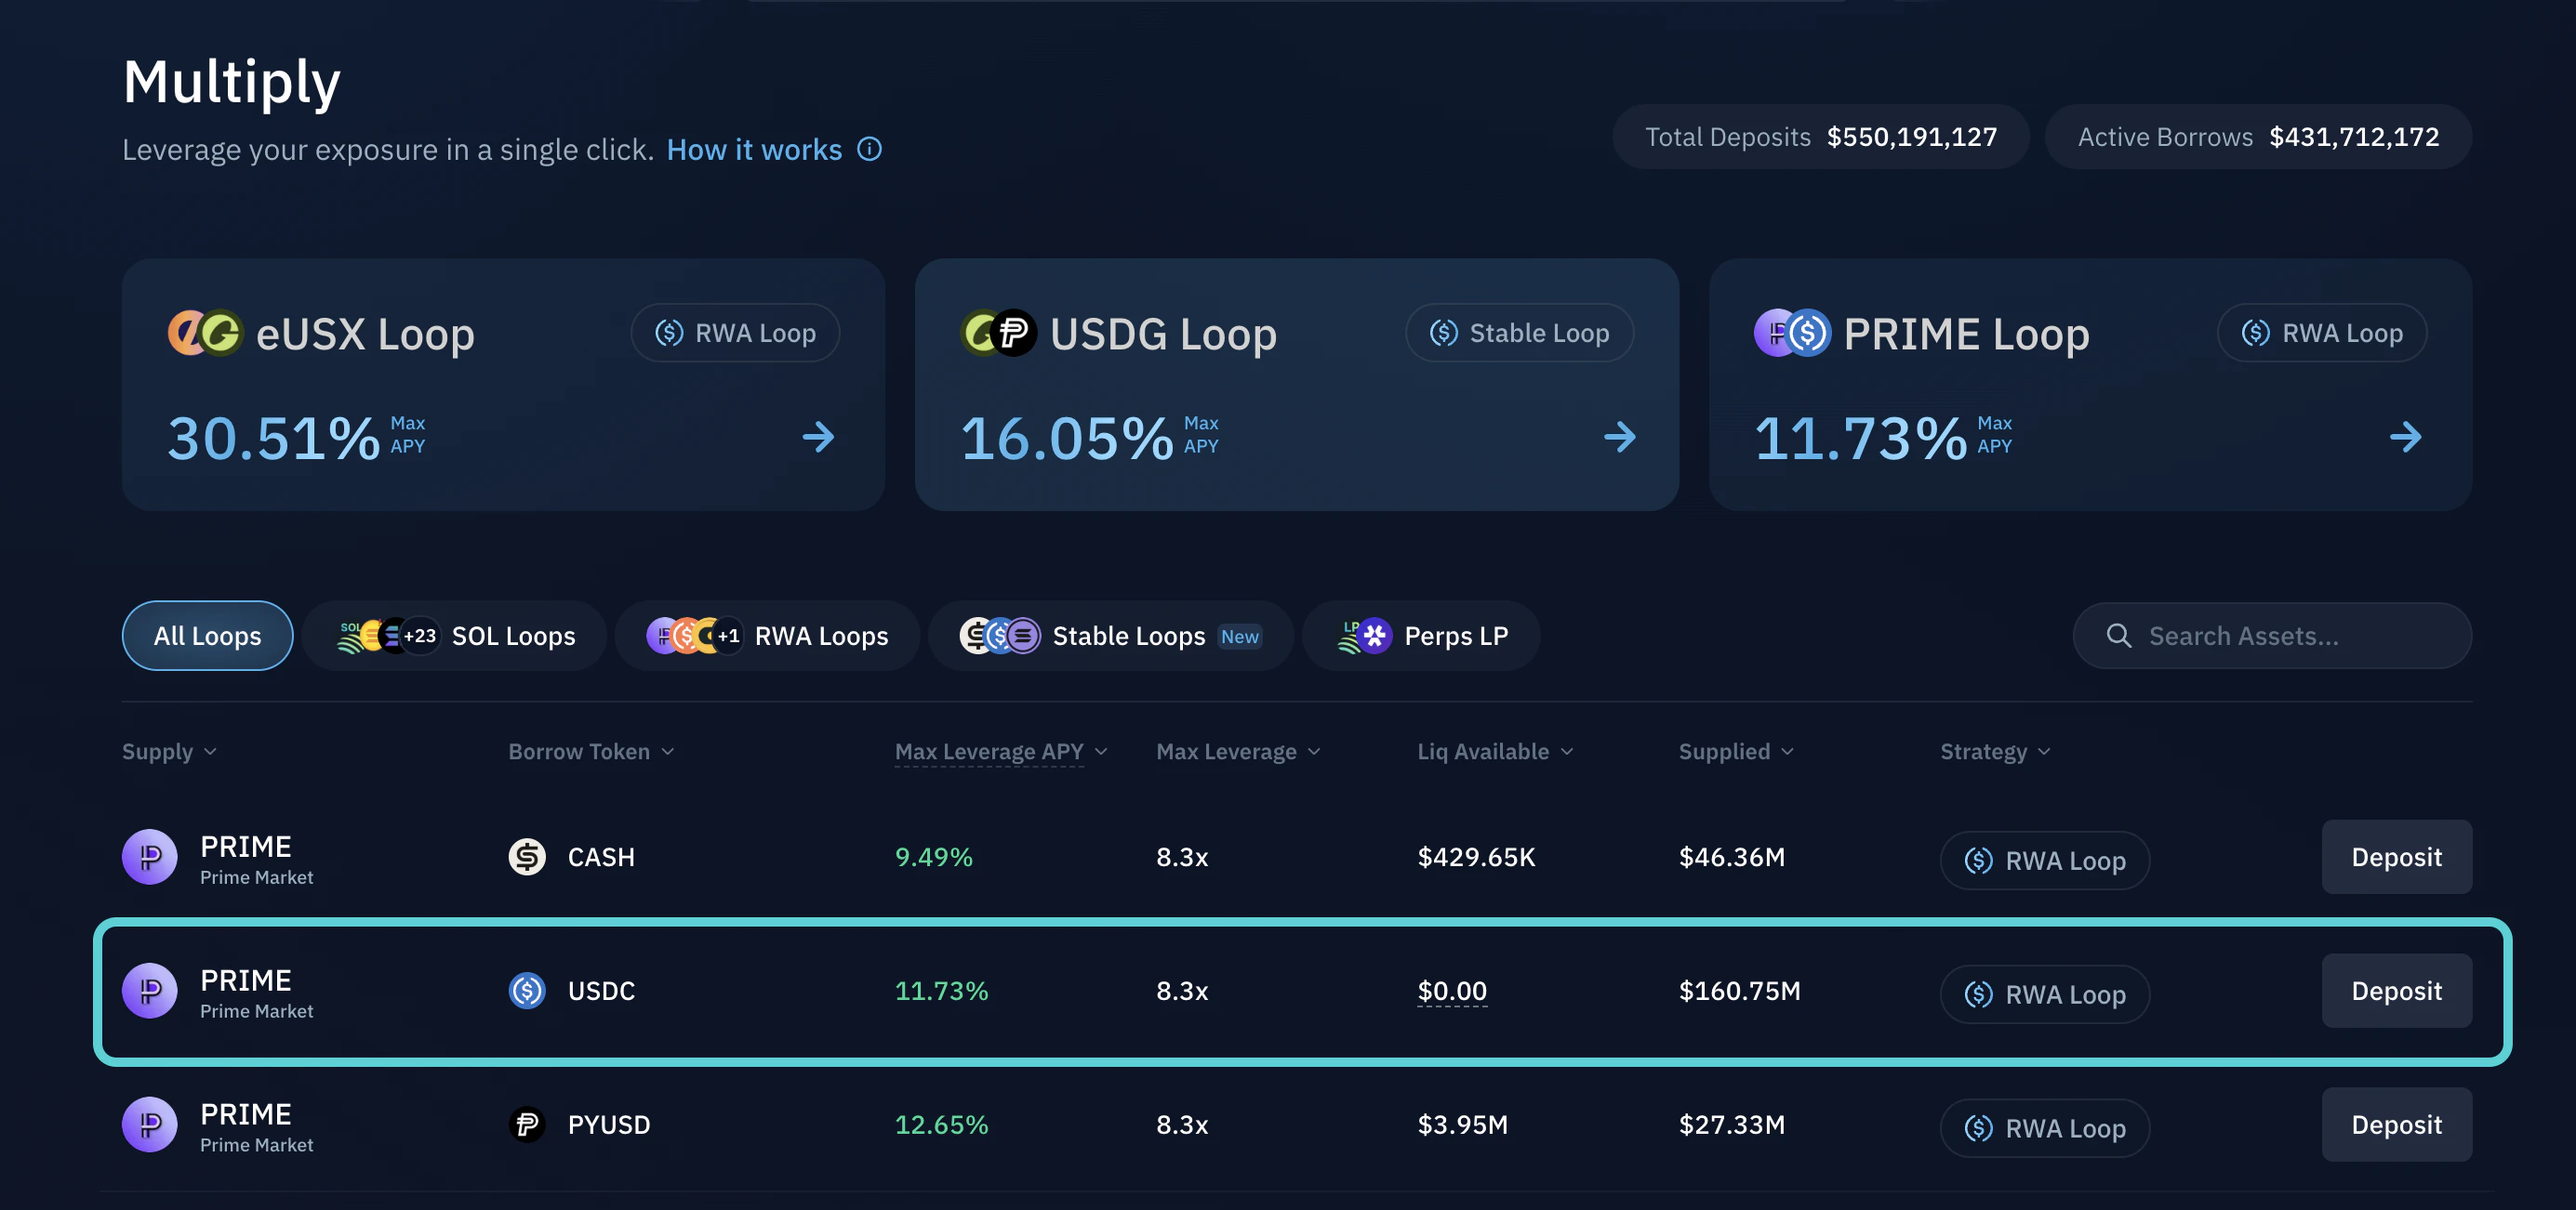The height and width of the screenshot is (1210, 2576).
Task: Click the $46.36M supplied value
Action: [1732, 857]
